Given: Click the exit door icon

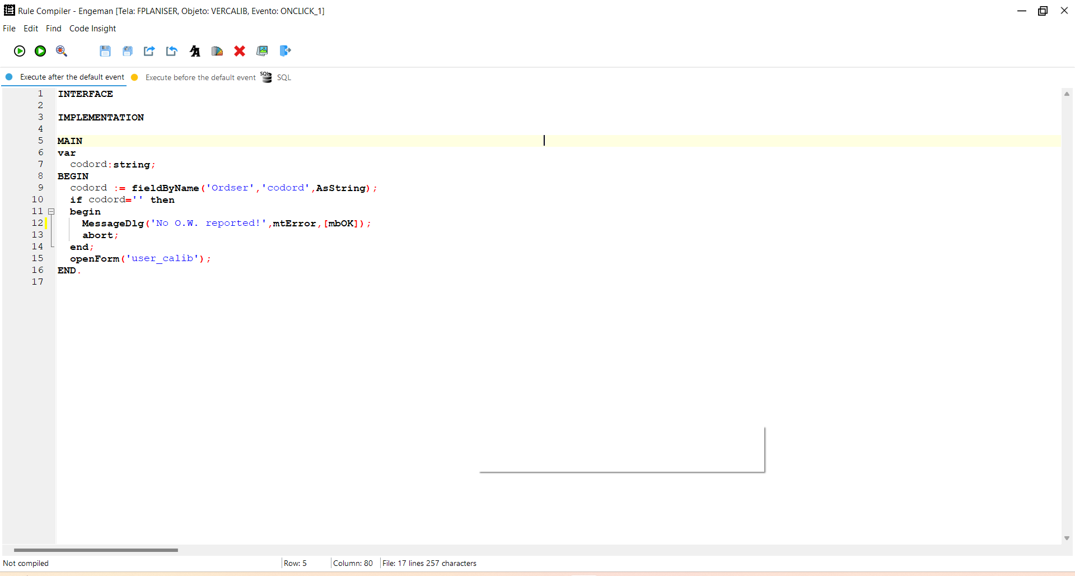Looking at the screenshot, I should point(285,51).
